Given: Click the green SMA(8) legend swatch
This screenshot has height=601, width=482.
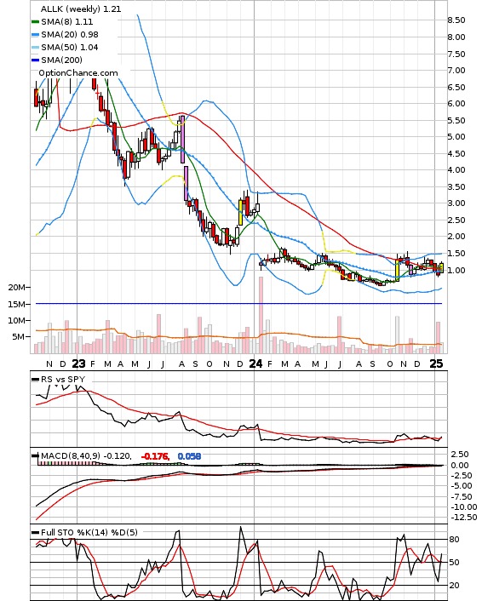Looking at the screenshot, I should [35, 22].
